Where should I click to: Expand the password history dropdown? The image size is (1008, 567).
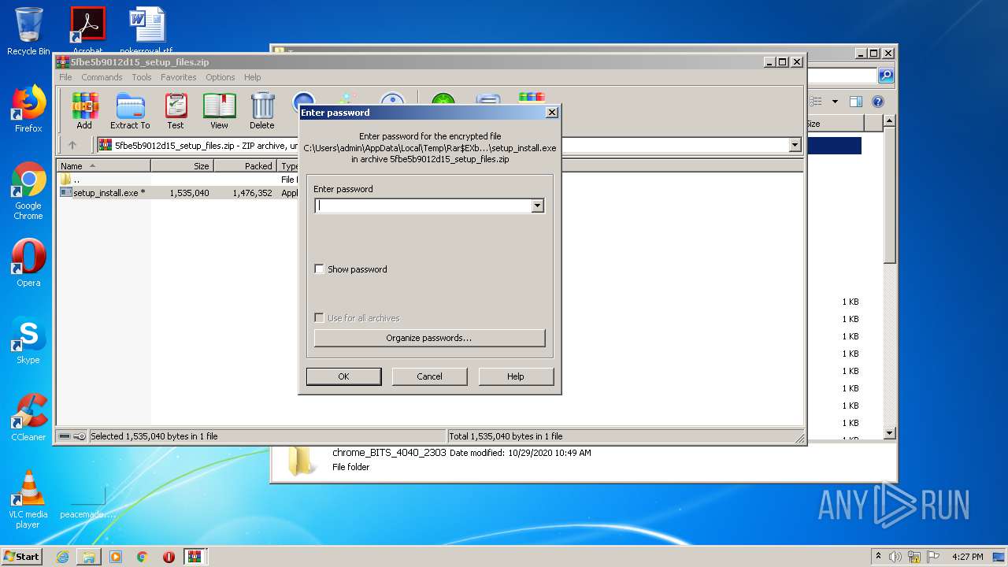coord(538,206)
